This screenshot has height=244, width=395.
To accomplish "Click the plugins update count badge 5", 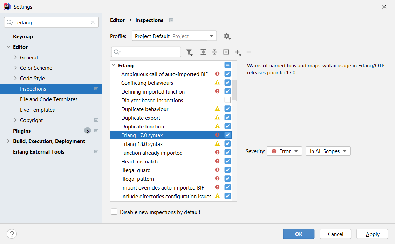I will coord(87,131).
